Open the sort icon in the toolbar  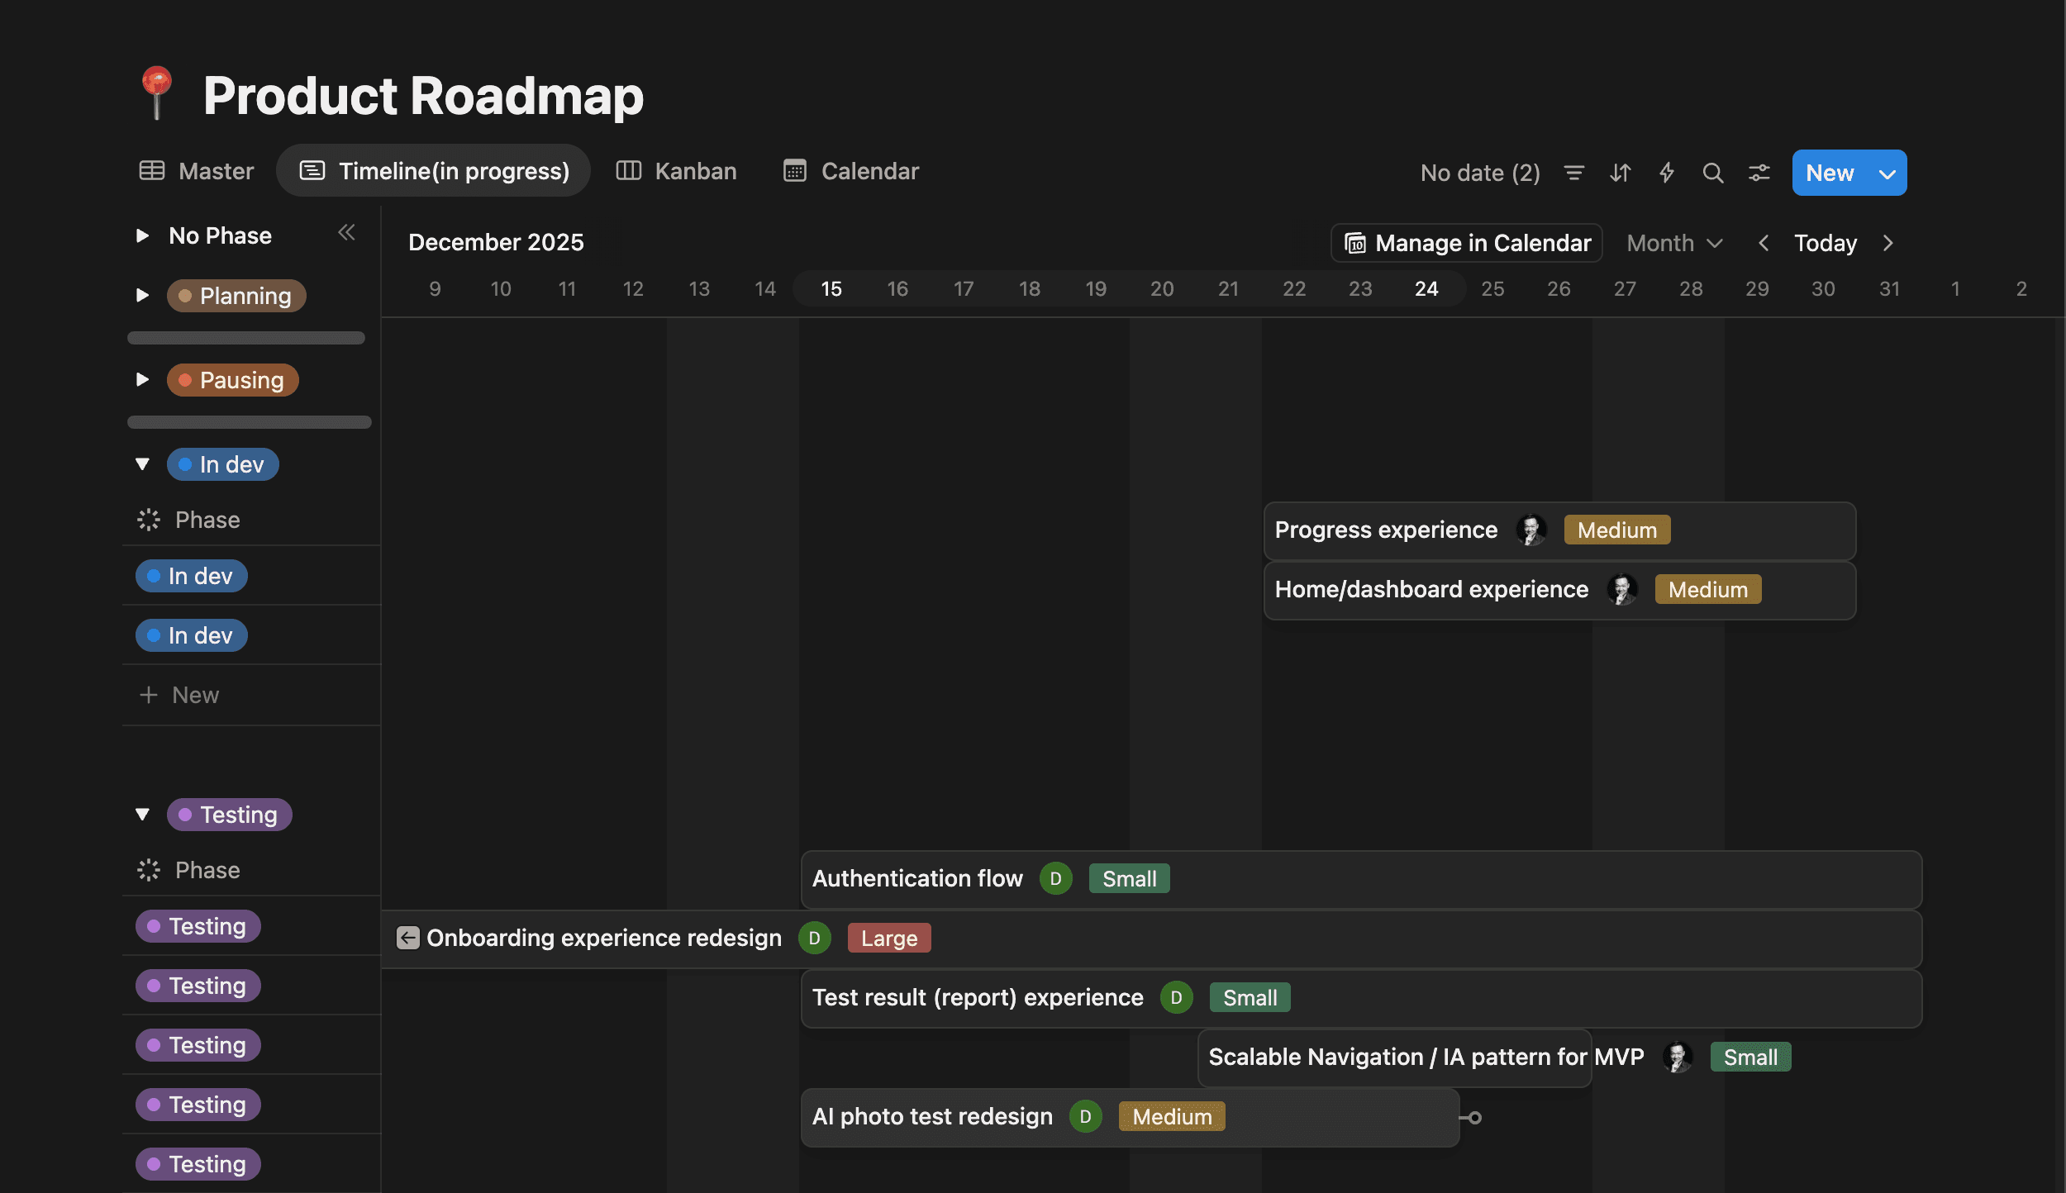(x=1620, y=173)
